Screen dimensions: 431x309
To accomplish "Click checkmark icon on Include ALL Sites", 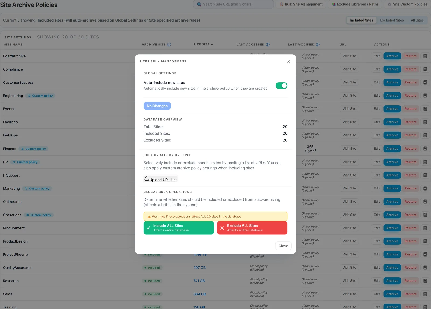I will tap(148, 228).
